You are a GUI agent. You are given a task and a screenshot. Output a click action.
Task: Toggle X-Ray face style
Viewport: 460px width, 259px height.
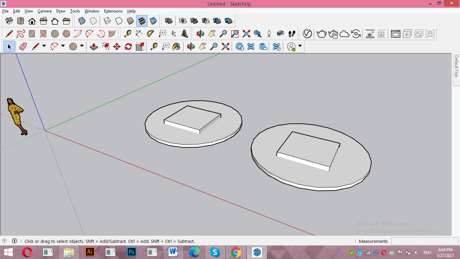82,21
